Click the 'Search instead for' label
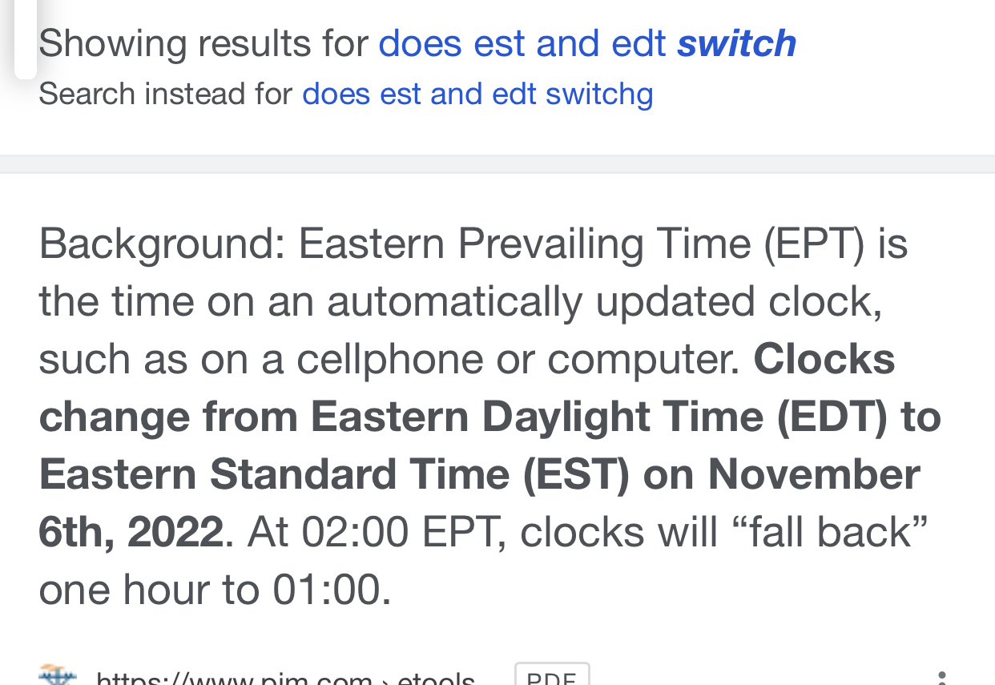This screenshot has height=685, width=995. coord(166,94)
